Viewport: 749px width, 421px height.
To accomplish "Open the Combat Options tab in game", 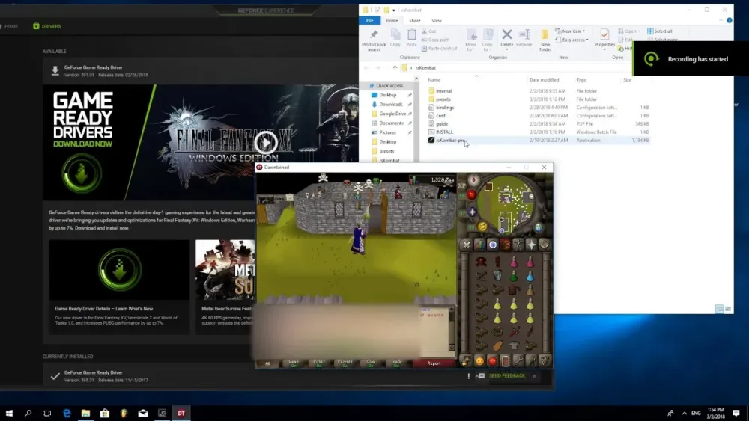I will coord(466,245).
